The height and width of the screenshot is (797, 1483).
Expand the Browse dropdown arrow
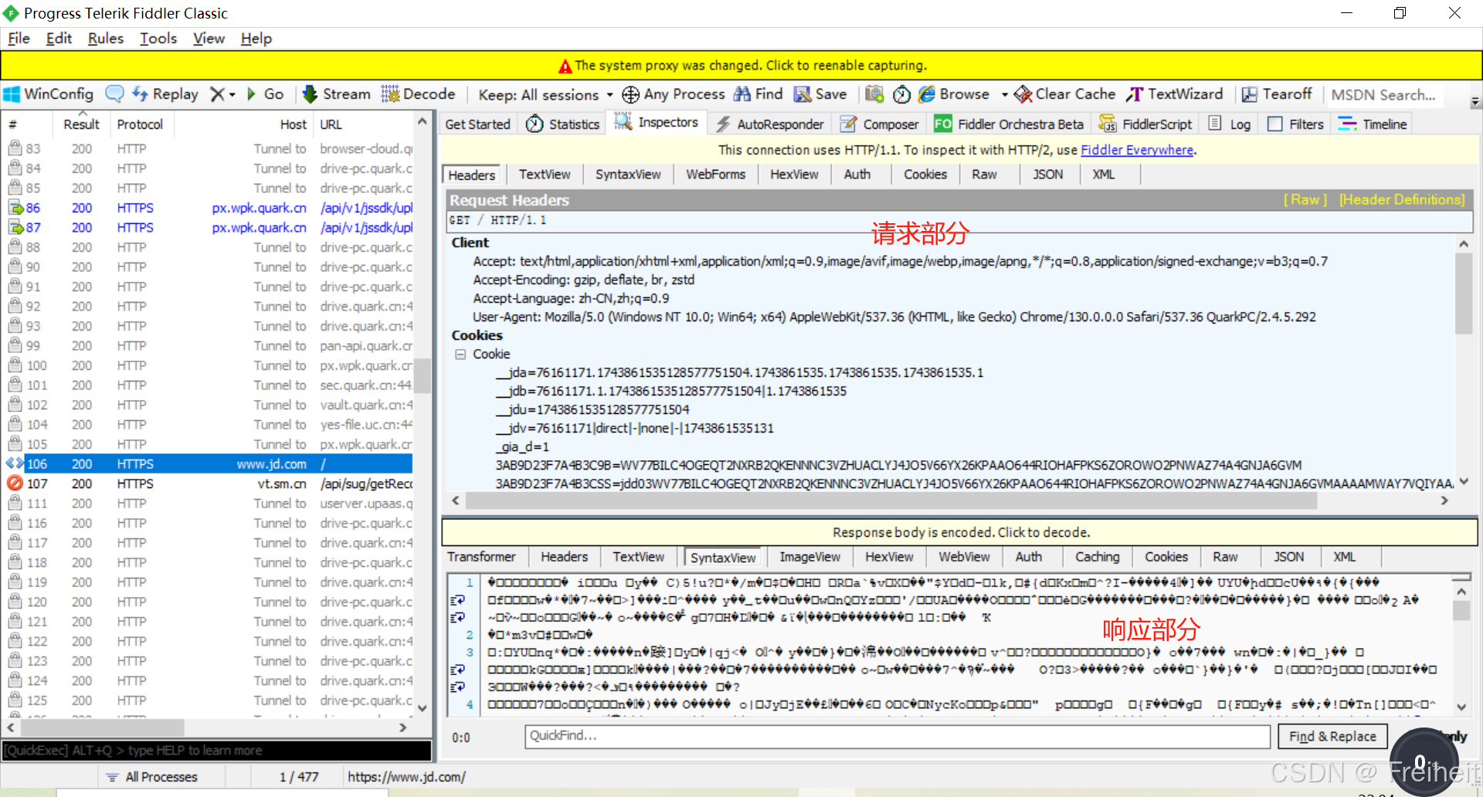(x=1004, y=95)
